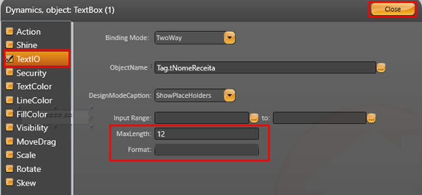
Task: Toggle the Rotate checkbox icon
Action: coord(9,169)
